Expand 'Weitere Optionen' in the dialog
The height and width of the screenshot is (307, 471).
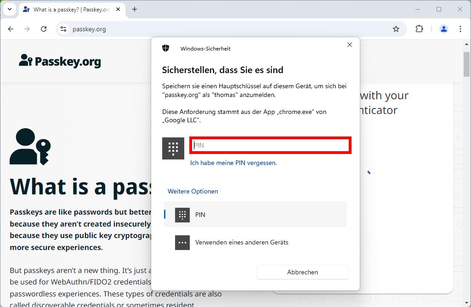(x=193, y=191)
